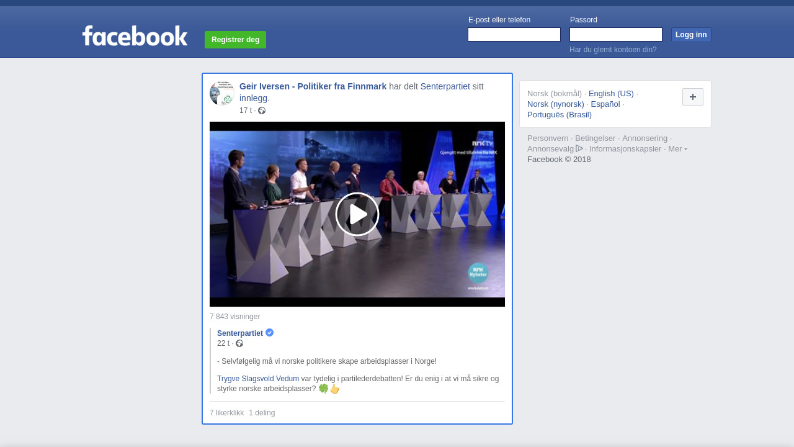794x447 pixels.
Task: Click the Registrer deg button
Action: (x=235, y=40)
